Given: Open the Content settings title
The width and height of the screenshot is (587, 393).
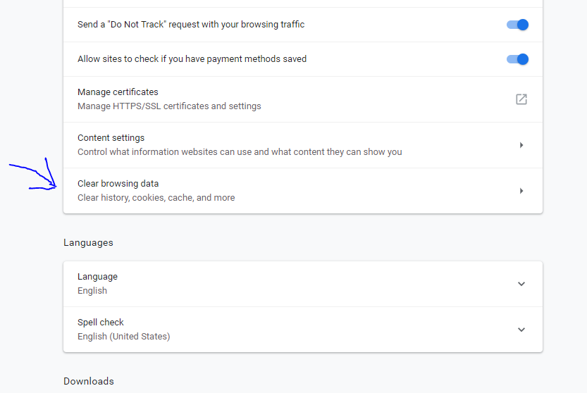Looking at the screenshot, I should tap(111, 138).
